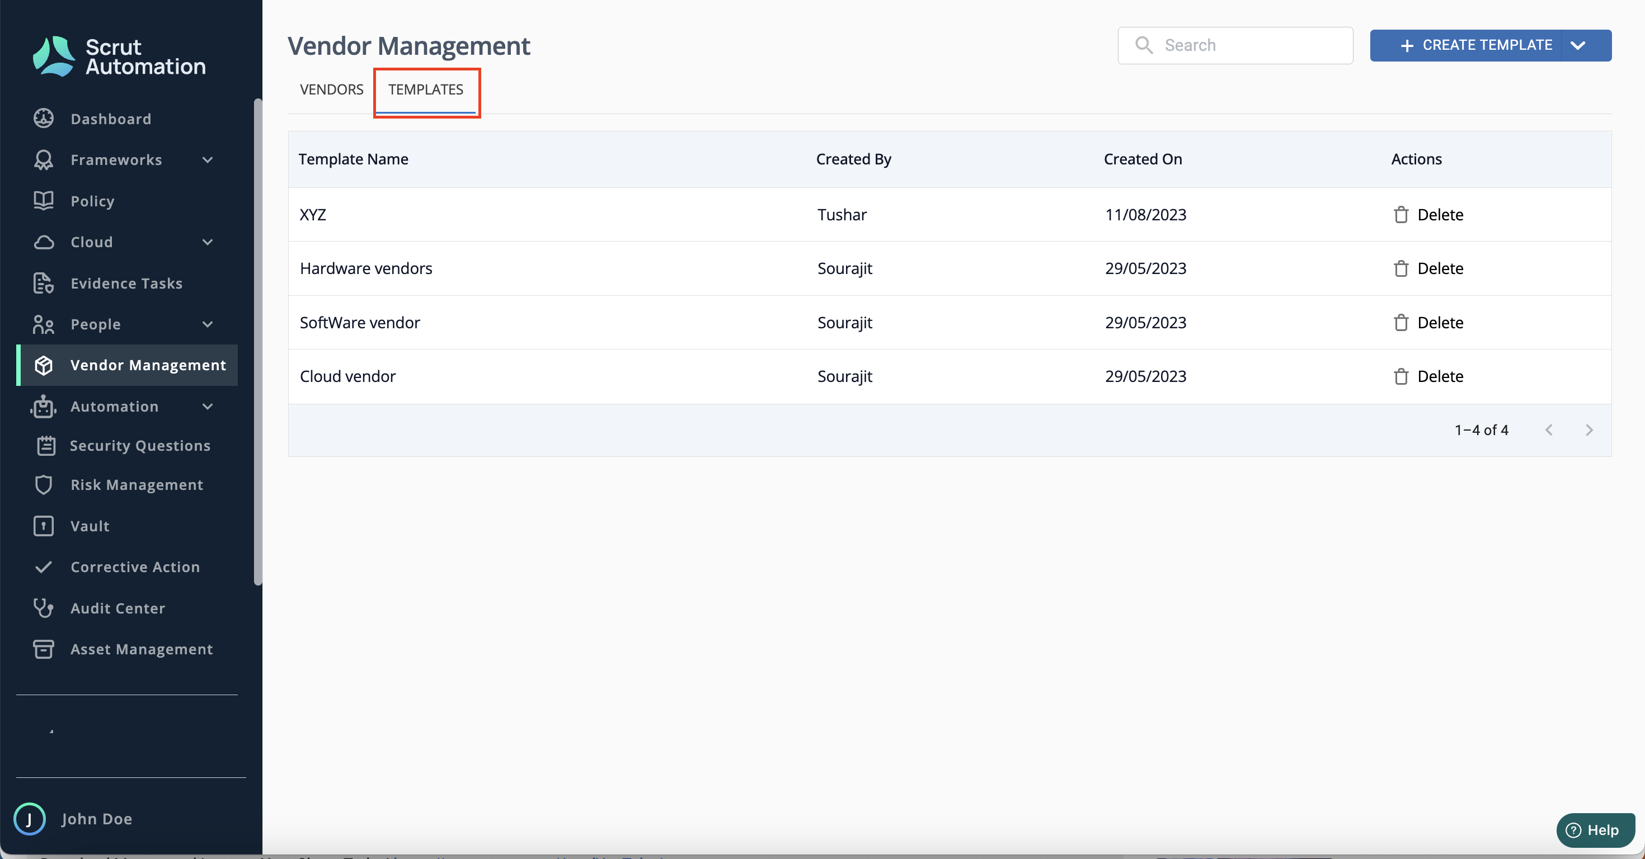Click trash icon for SoftWare vendor row
Screen dimensions: 1645x859
[x=1401, y=322]
